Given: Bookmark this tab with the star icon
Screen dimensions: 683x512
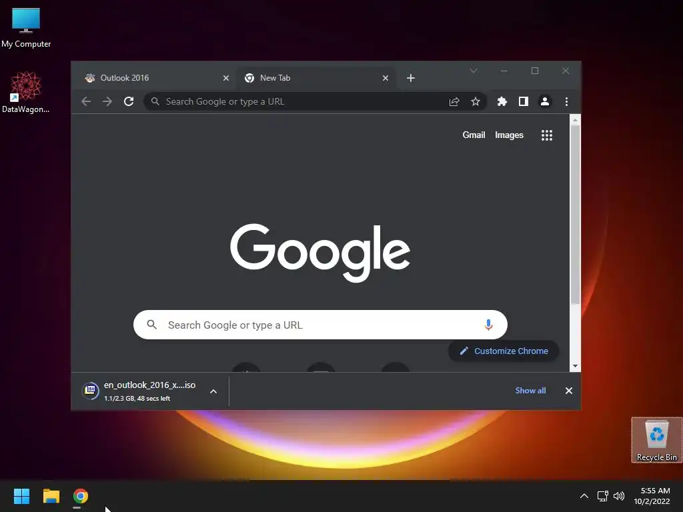Looking at the screenshot, I should 475,101.
